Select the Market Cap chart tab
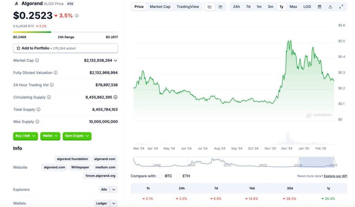Image resolution: width=355 pixels, height=207 pixels. coord(160,7)
